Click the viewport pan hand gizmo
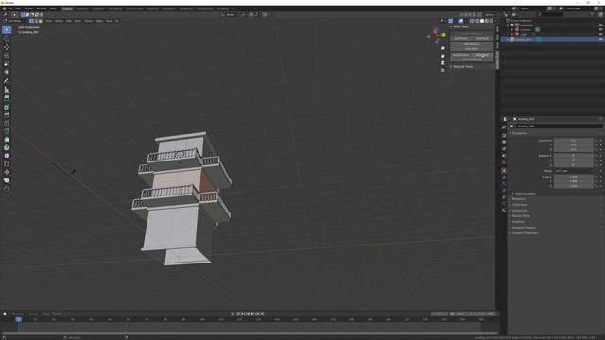This screenshot has height=340, width=605. click(443, 56)
